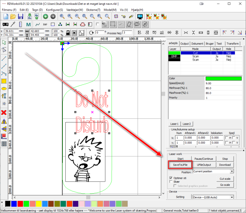Select the Text tool
This screenshot has width=246, height=213.
pyautogui.click(x=4, y=96)
